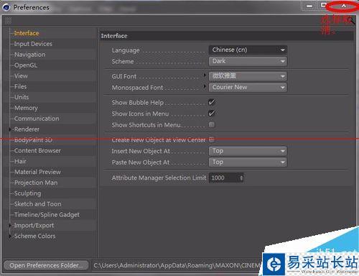This screenshot has height=276, width=359.
Task: Expand the Monospaced Font disclosure arrow
Action: point(205,86)
